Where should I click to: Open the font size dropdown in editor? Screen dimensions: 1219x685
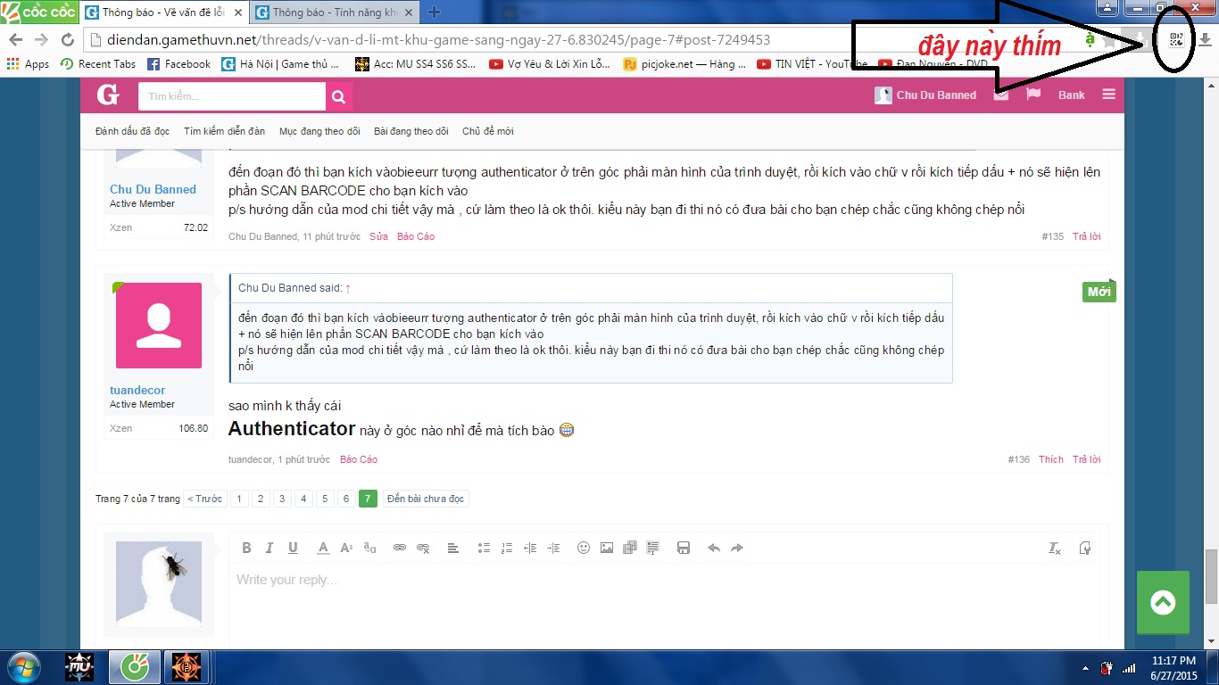click(346, 548)
